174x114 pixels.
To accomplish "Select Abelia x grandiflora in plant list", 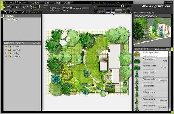I will (x=151, y=54).
